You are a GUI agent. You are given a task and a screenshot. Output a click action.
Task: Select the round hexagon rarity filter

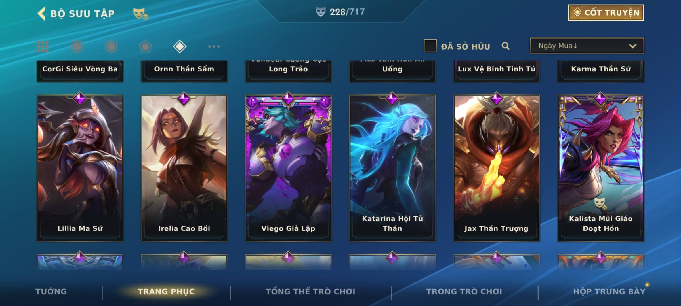coord(77,46)
